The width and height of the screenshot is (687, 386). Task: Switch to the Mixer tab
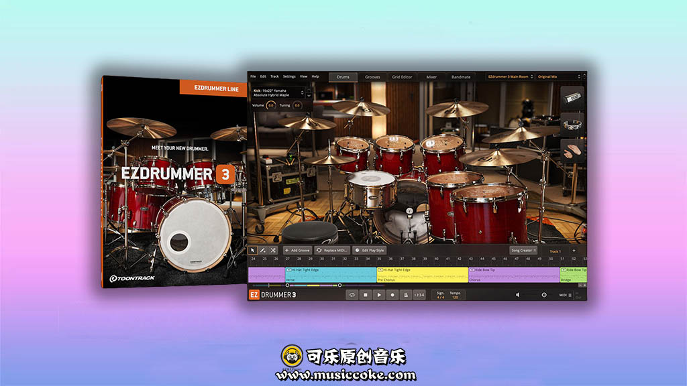(x=431, y=77)
